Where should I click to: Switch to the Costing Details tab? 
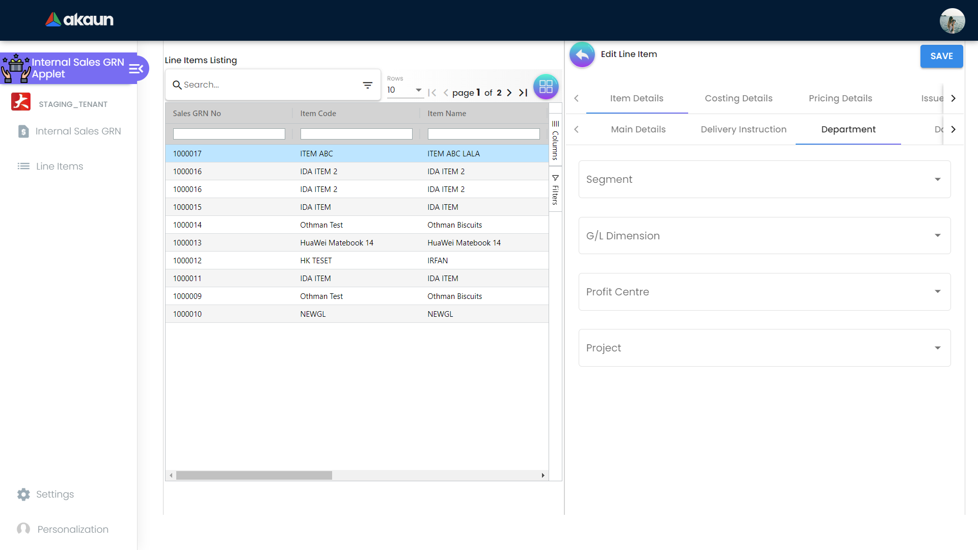[x=738, y=98]
